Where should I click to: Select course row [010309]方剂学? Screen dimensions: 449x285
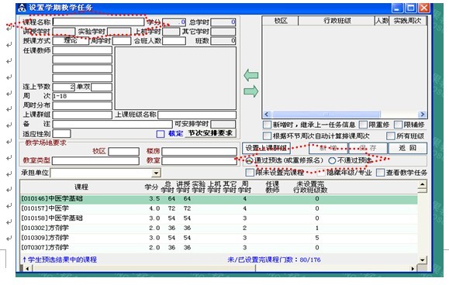(219, 238)
